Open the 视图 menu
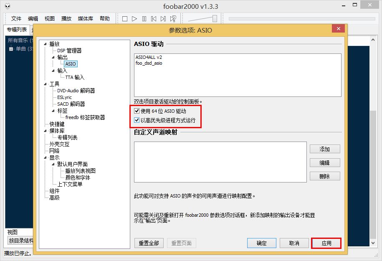The height and width of the screenshot is (261, 382). coord(49,18)
